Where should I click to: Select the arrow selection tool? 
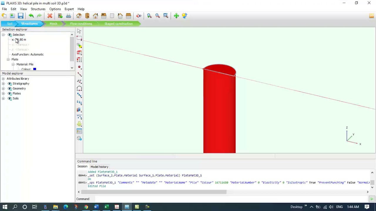point(79,31)
